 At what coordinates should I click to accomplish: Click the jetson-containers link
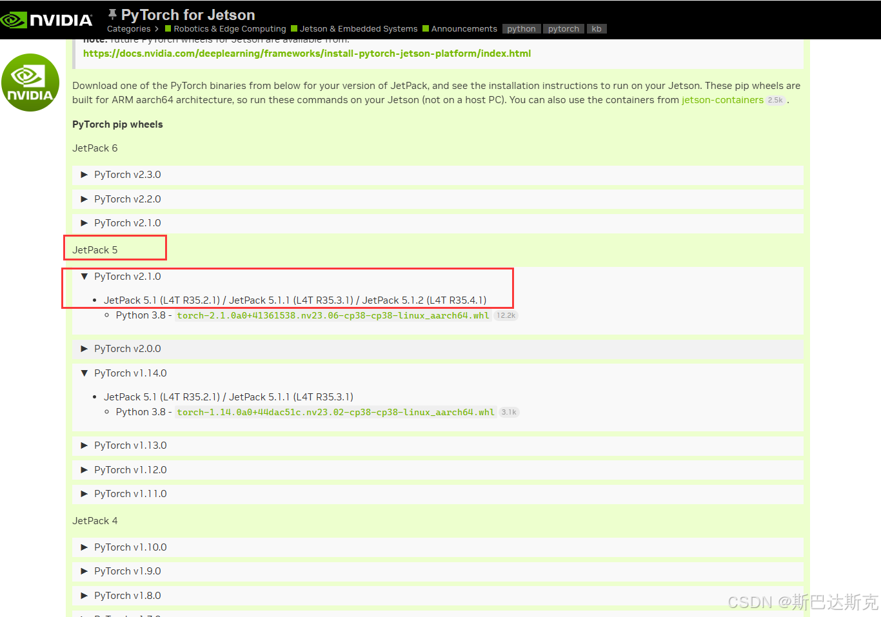click(722, 100)
